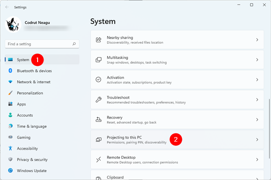This screenshot has height=180, width=271.
Task: Close the Settings window
Action: tap(264, 5)
